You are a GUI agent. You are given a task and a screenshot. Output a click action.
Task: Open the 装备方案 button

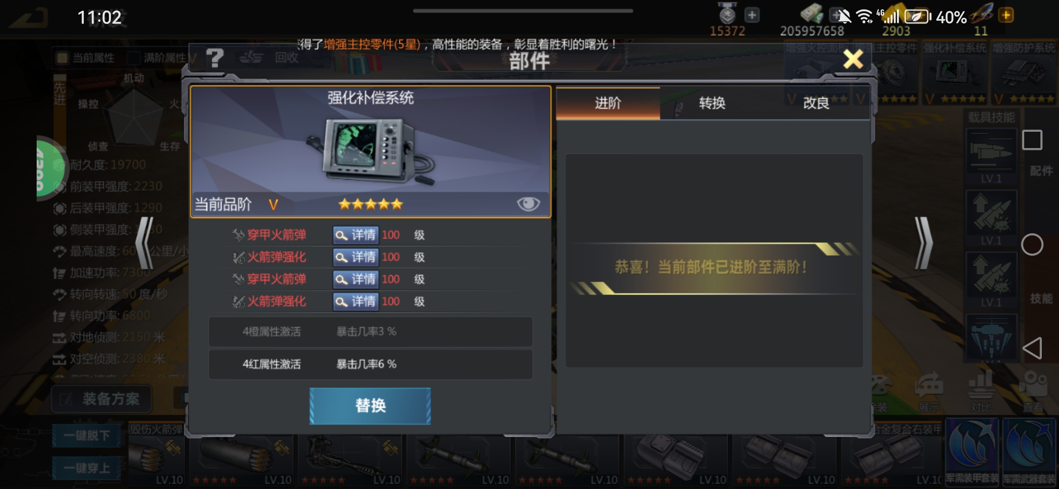[x=102, y=399]
